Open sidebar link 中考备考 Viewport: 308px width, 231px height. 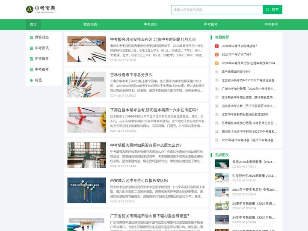[x=42, y=70]
